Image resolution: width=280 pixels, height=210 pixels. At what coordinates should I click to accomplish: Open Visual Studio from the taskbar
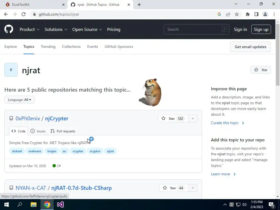click(x=60, y=205)
